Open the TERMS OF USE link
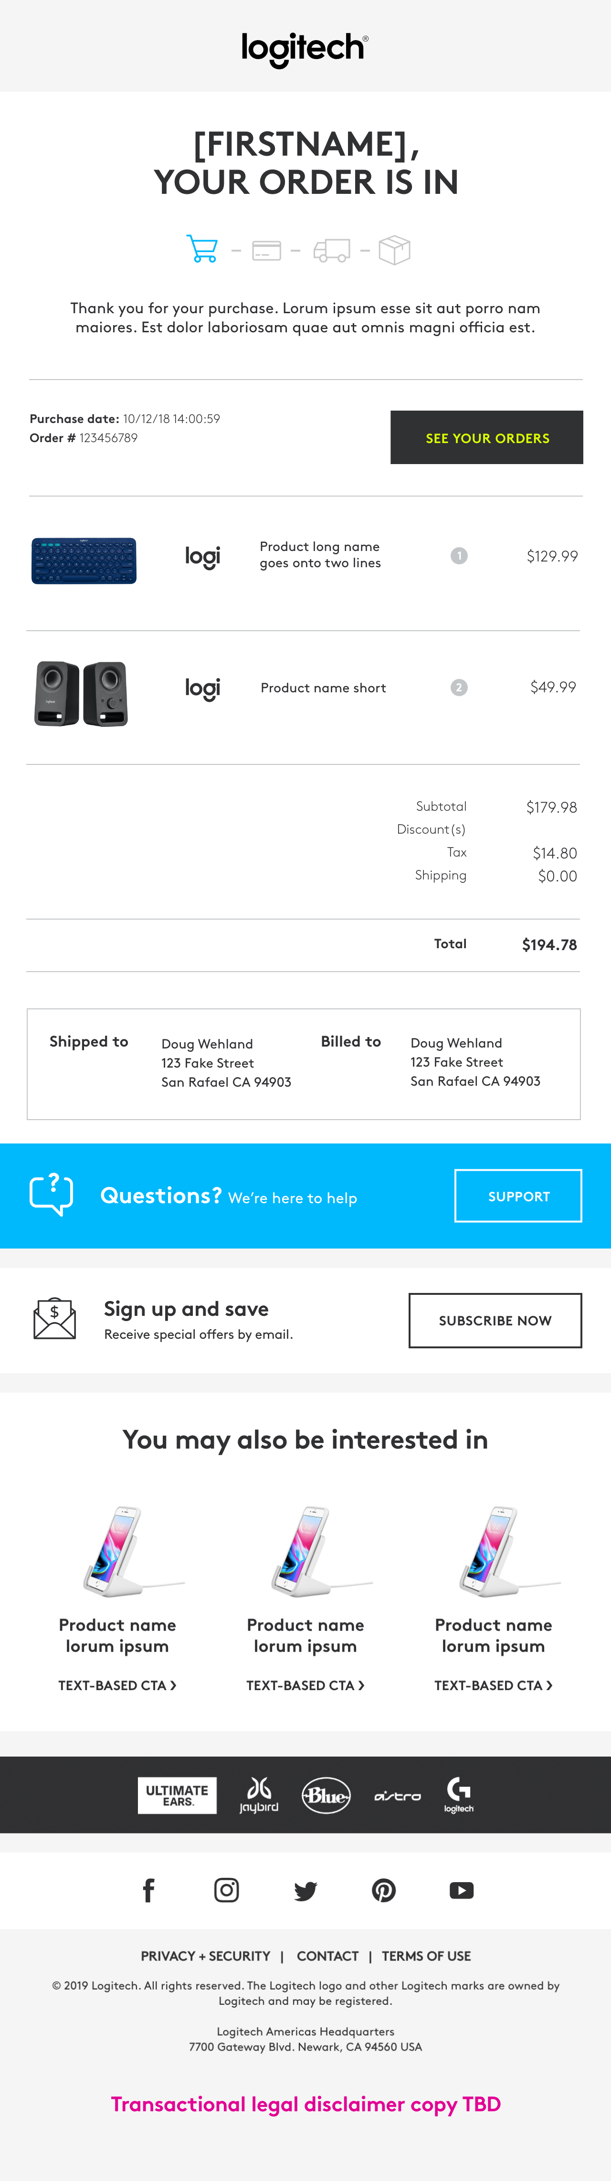The width and height of the screenshot is (611, 2181). coord(427,1956)
